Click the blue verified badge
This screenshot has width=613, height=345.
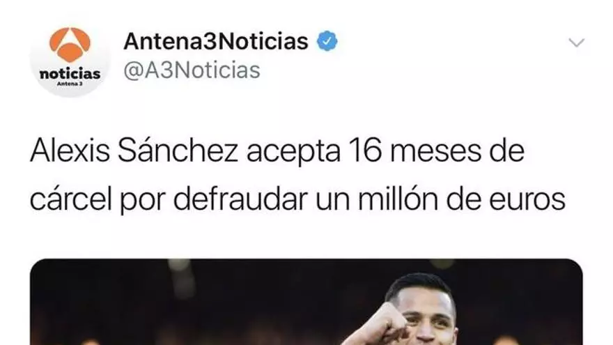pyautogui.click(x=327, y=41)
